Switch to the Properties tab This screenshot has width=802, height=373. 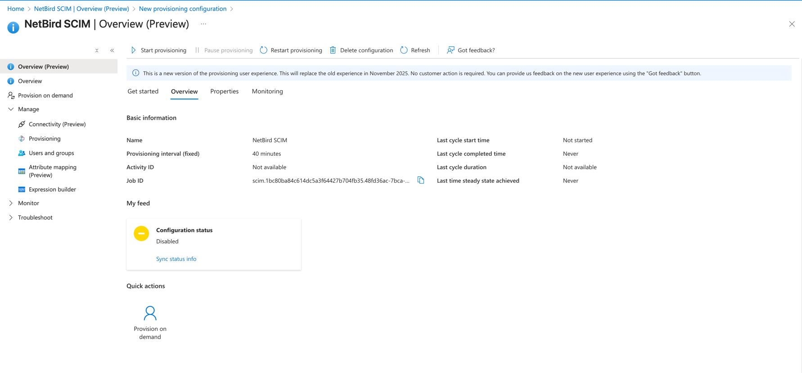point(224,91)
